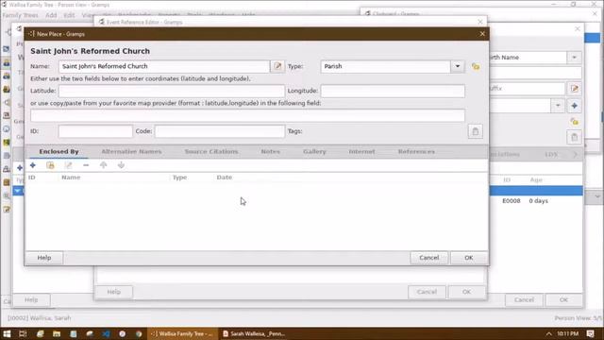Sort by the Date column header

click(225, 178)
